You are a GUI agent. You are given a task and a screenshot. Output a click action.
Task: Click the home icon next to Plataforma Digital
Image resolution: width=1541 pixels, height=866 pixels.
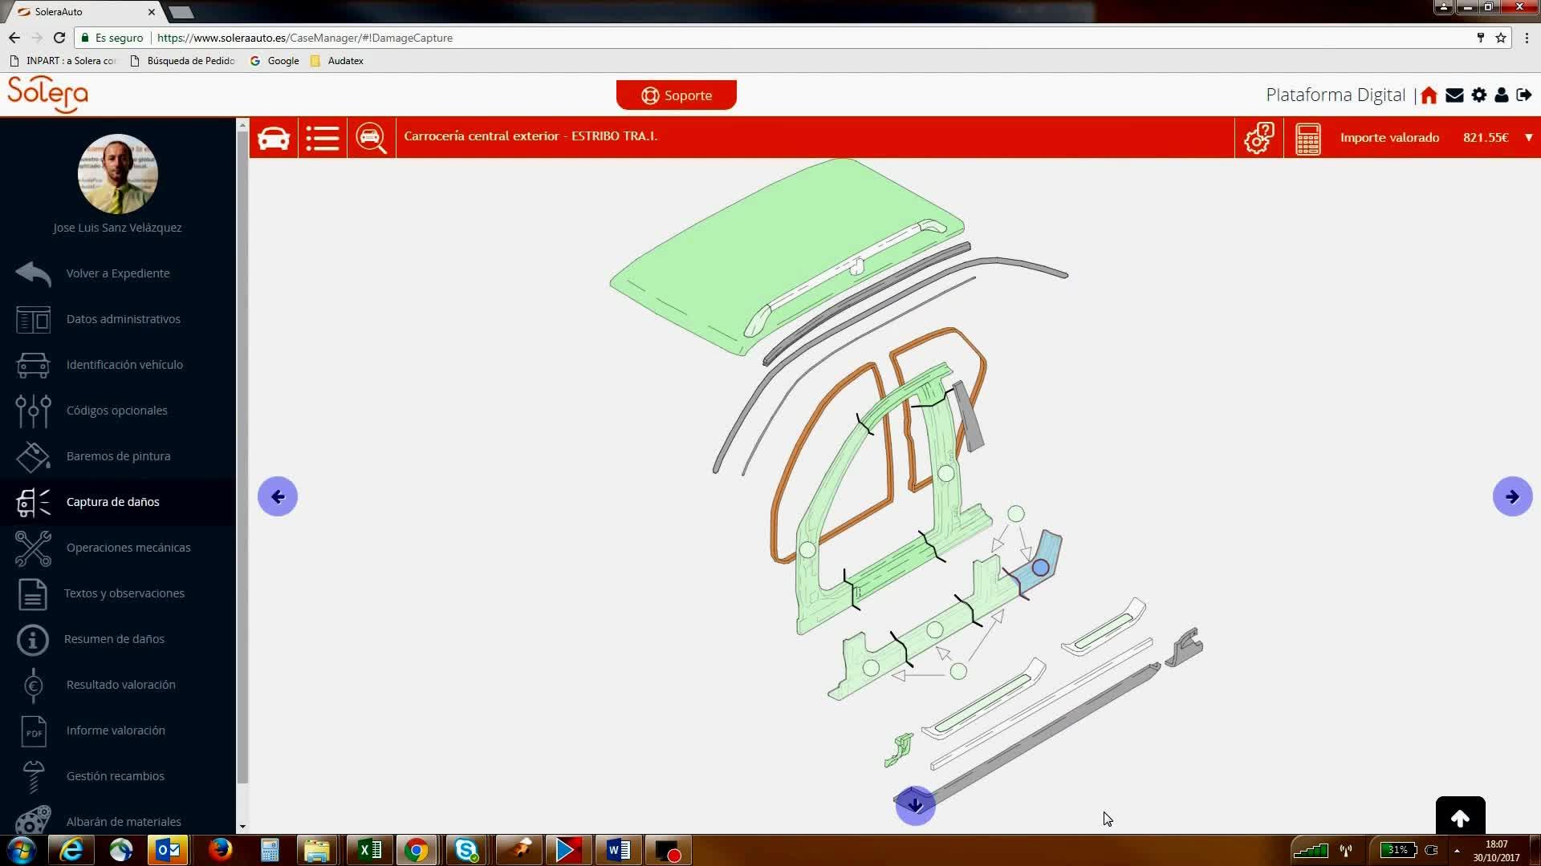pyautogui.click(x=1429, y=95)
